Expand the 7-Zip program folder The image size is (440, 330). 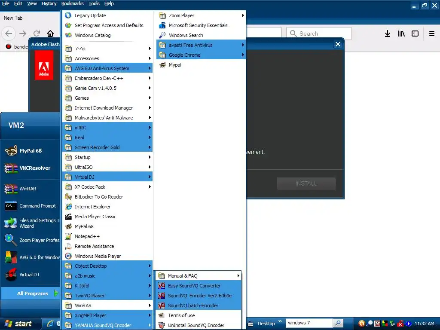tap(107, 49)
